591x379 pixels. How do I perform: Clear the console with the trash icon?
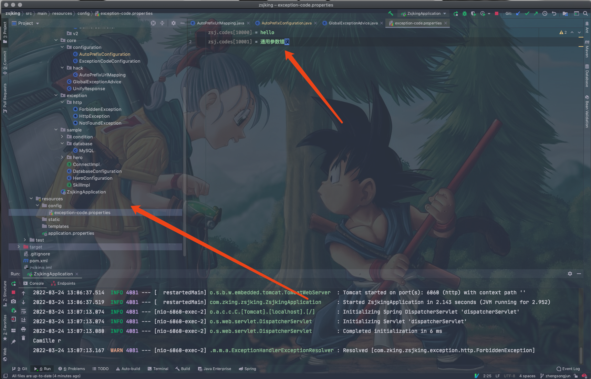point(23,338)
